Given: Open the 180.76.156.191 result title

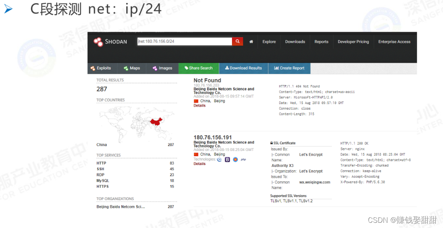Looking at the screenshot, I should pos(213,137).
